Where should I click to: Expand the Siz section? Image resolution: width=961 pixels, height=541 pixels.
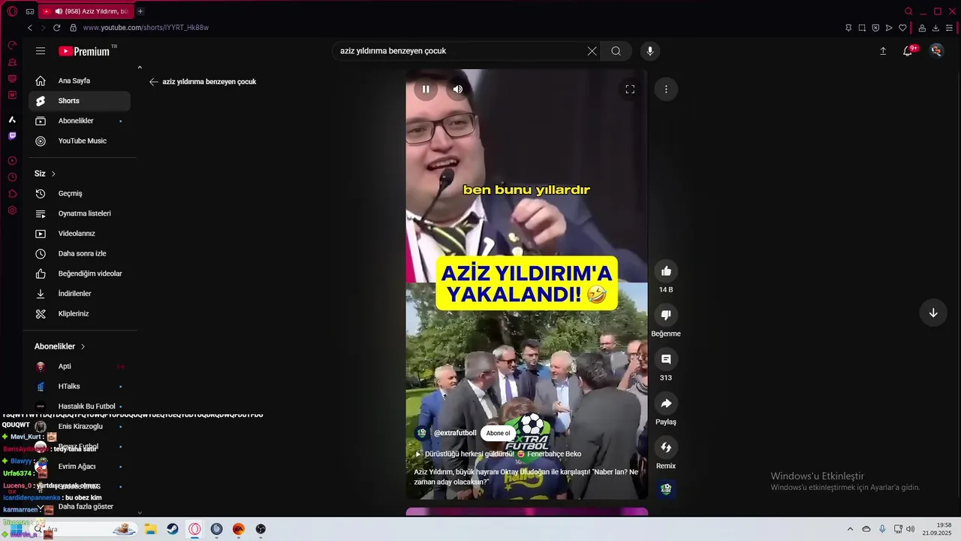[x=45, y=174]
